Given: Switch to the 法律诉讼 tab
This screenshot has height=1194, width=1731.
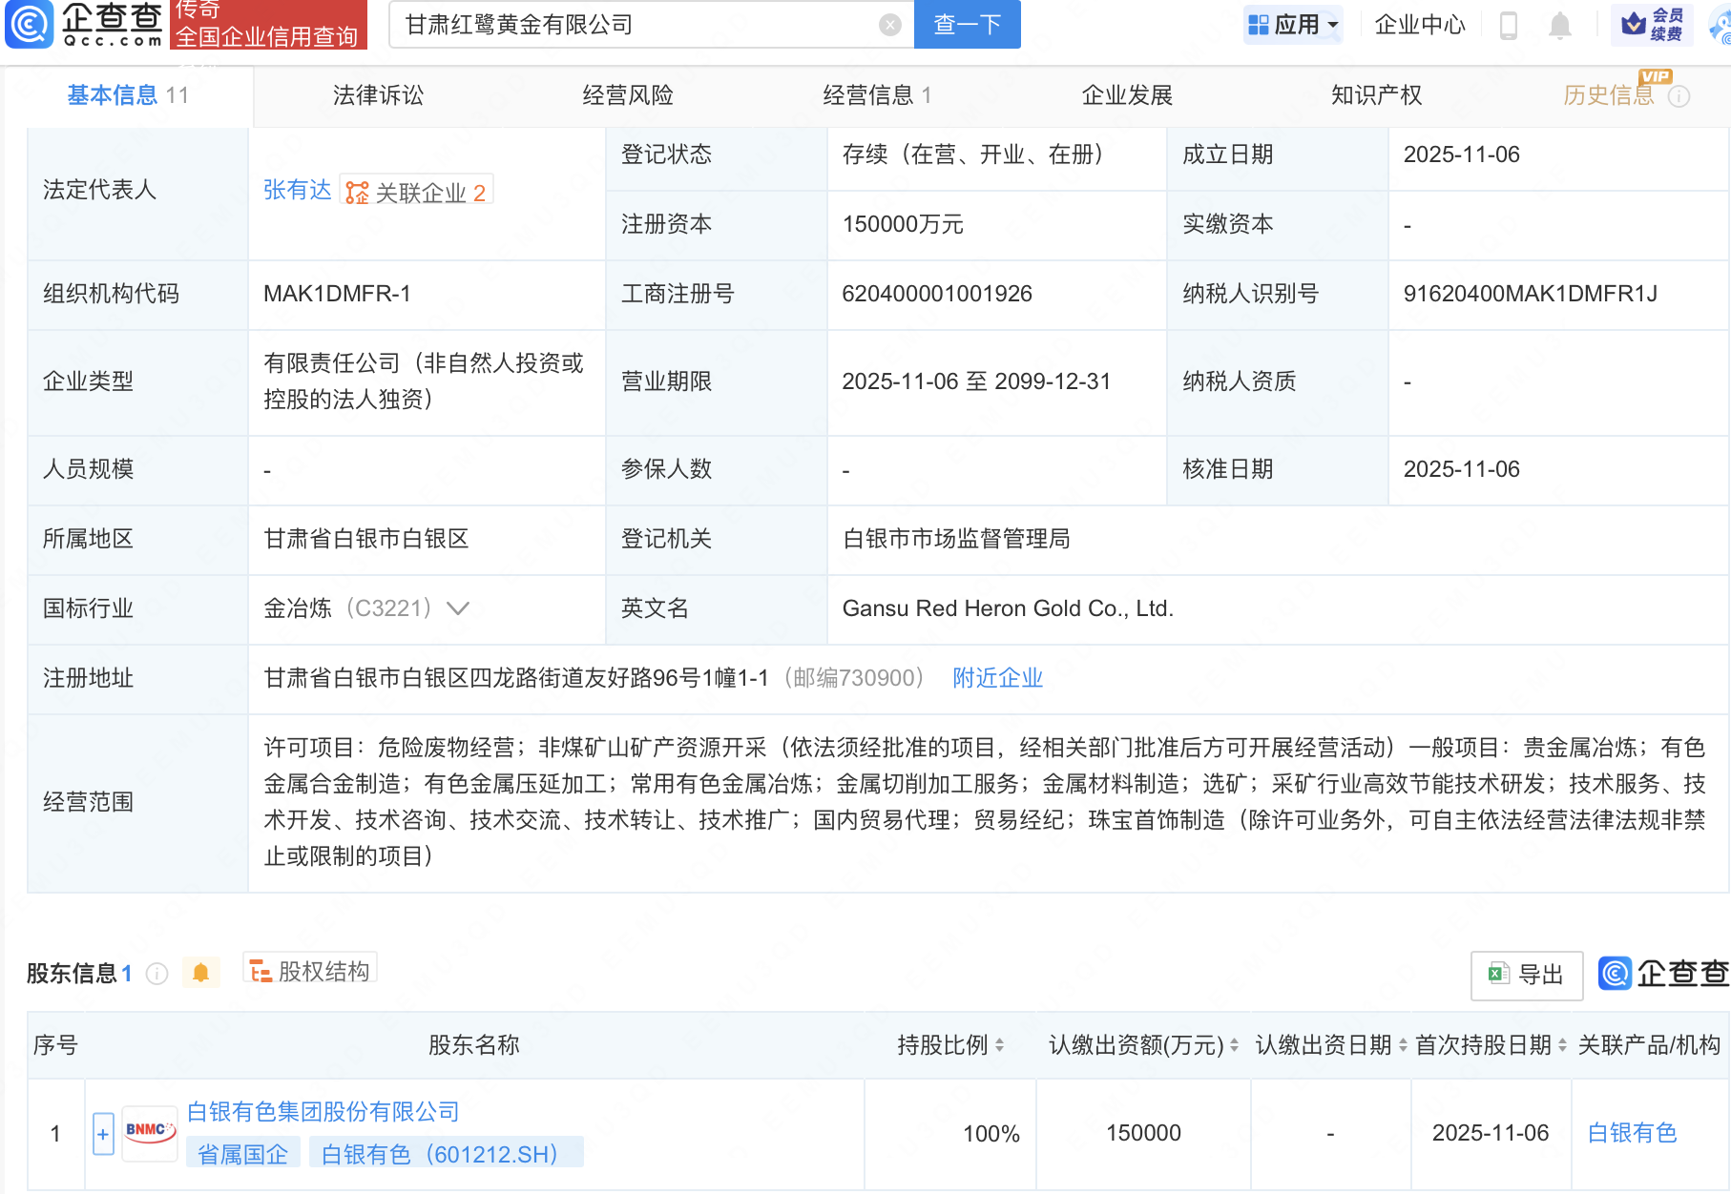Looking at the screenshot, I should coord(378,95).
